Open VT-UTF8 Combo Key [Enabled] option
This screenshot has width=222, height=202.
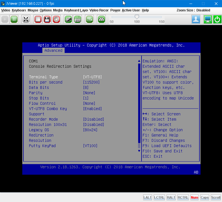92,109
